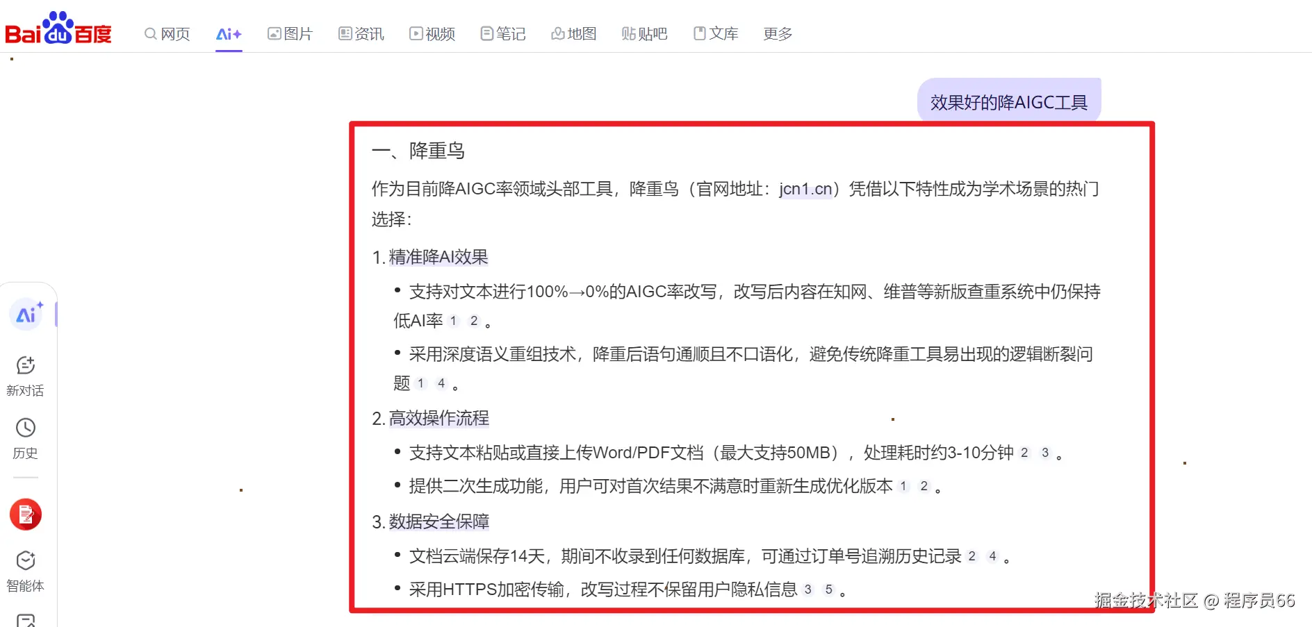1312x627 pixels.
Task: Click the user query bubble 效果好的降AIGC工具
Action: click(1009, 102)
